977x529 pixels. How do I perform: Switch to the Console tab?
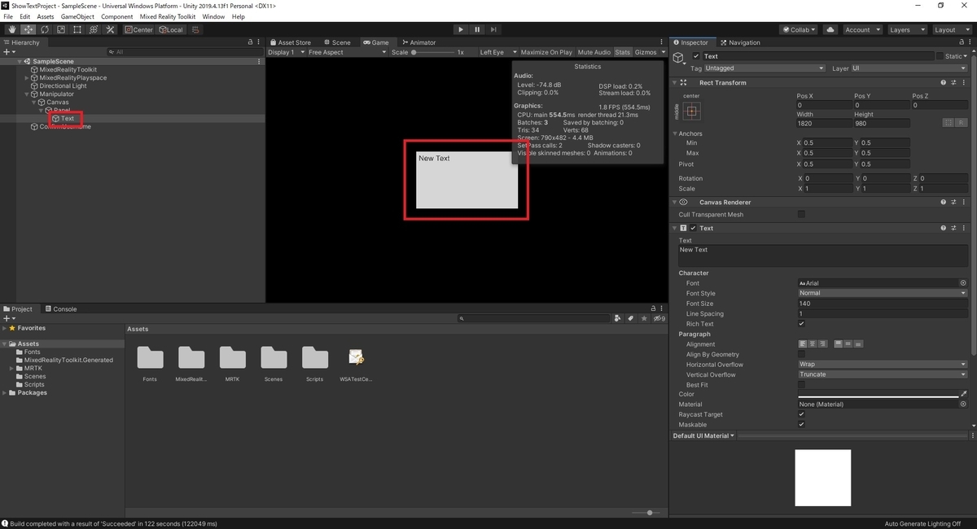pyautogui.click(x=61, y=309)
